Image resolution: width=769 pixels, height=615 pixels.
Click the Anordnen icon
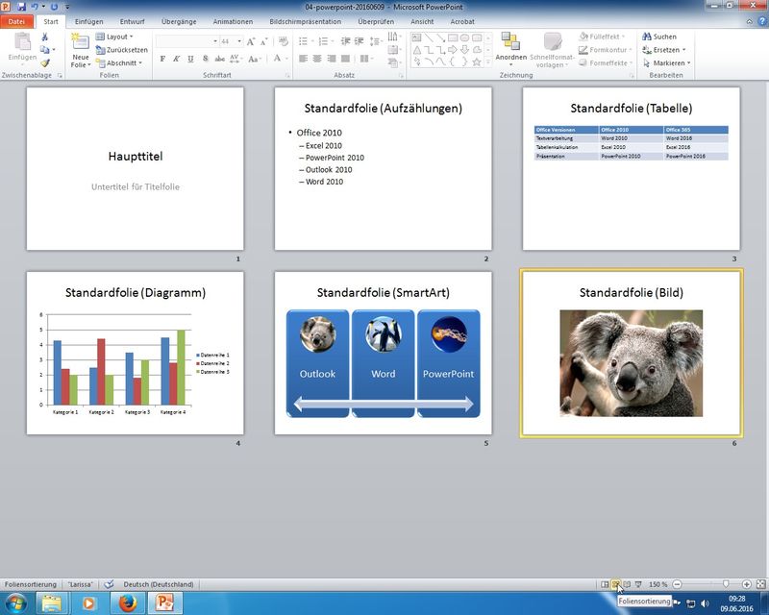point(510,41)
